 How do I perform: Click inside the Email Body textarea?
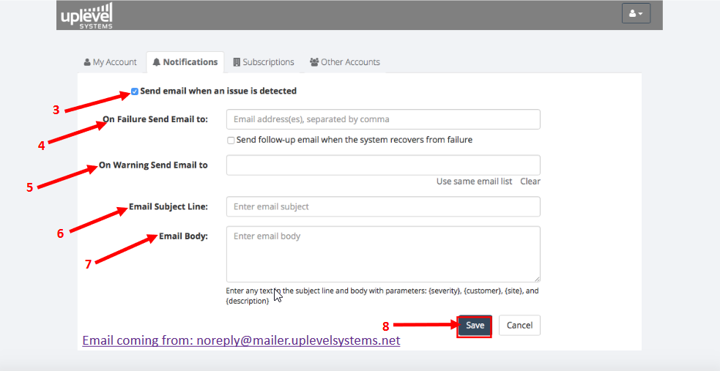(x=383, y=254)
